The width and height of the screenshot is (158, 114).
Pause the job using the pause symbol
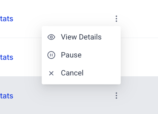click(51, 55)
